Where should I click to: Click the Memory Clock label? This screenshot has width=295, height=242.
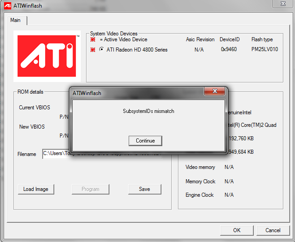200,181
